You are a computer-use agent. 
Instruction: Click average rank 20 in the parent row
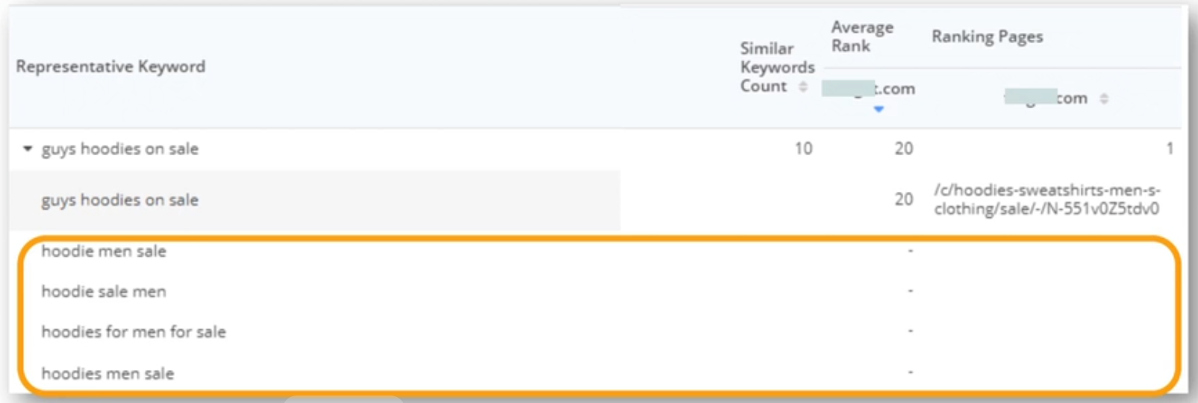tap(904, 149)
